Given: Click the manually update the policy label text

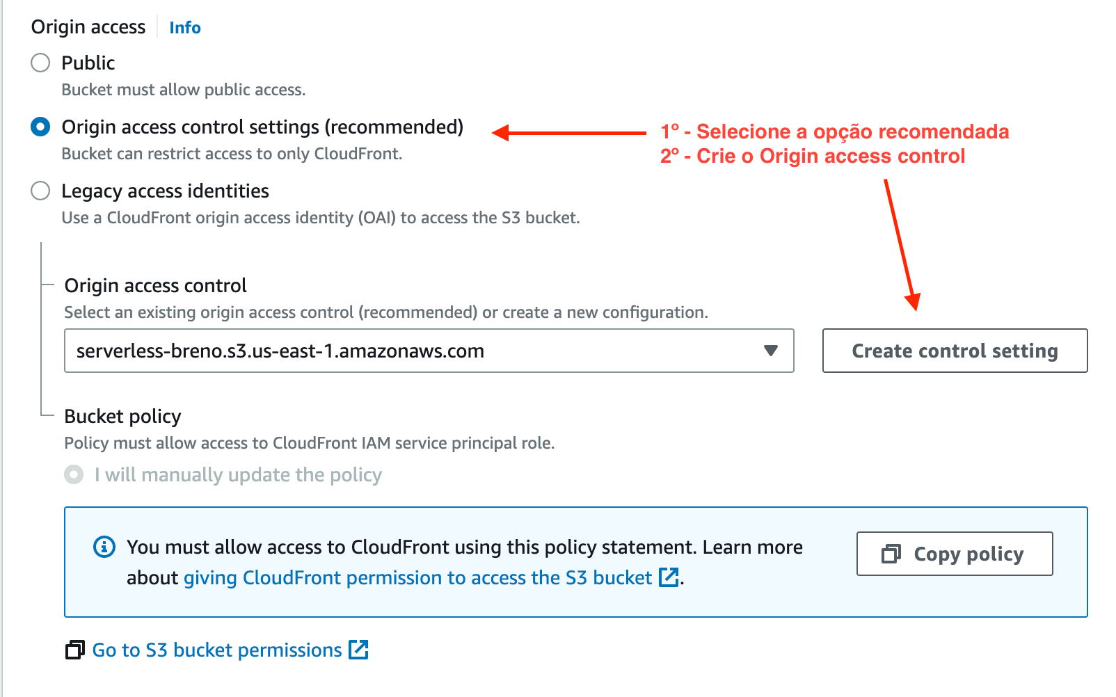Looking at the screenshot, I should tap(238, 474).
